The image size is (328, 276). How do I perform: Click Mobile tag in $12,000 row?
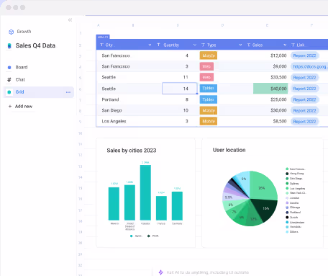[209, 55]
